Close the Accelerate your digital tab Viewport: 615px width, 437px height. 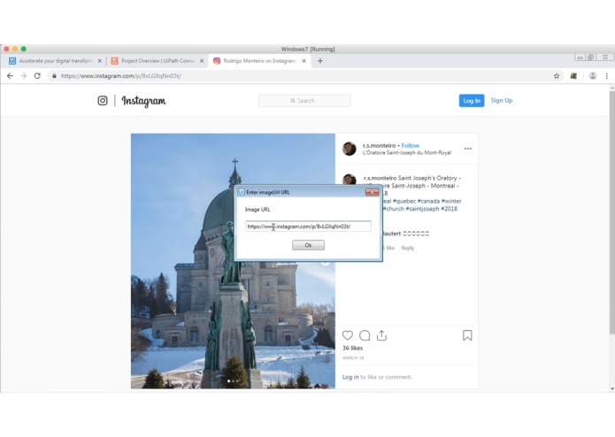[x=100, y=61]
